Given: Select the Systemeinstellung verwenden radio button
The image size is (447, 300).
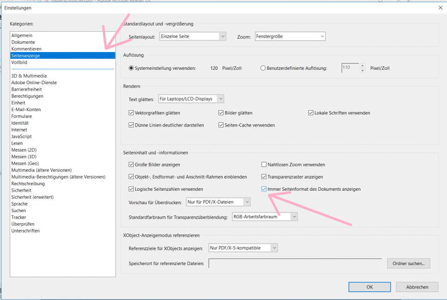Looking at the screenshot, I should coord(131,68).
